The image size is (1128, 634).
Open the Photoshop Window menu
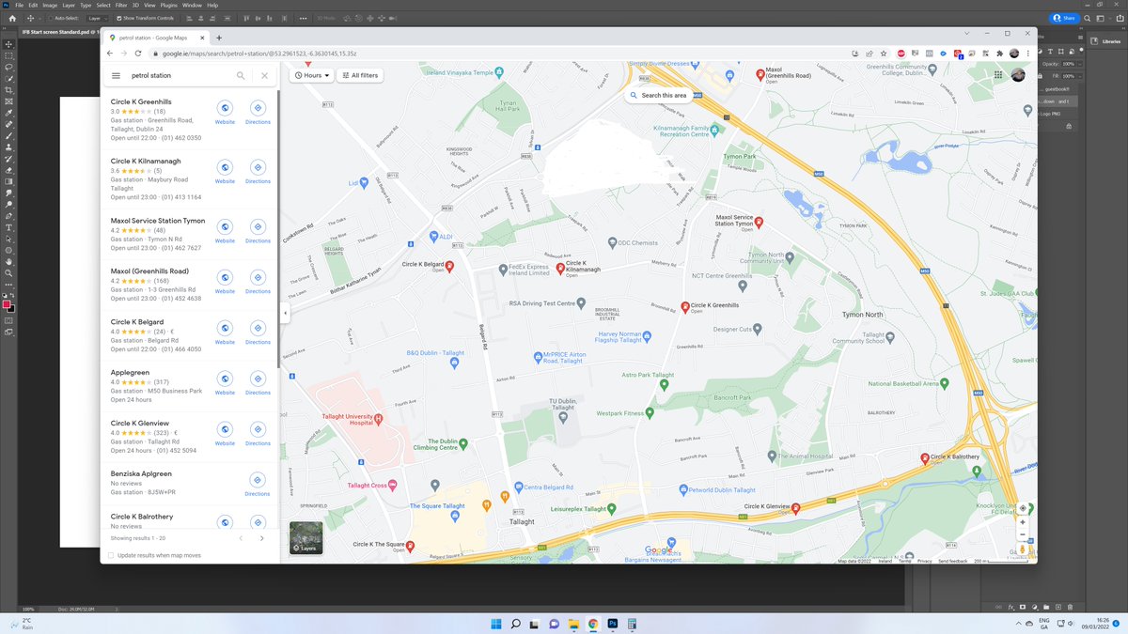(194, 5)
